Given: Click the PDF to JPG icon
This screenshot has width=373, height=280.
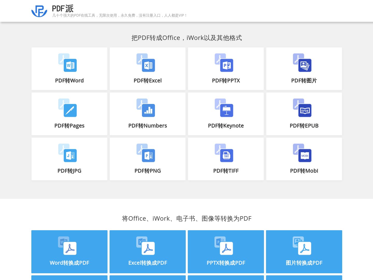Looking at the screenshot, I should 68,153.
